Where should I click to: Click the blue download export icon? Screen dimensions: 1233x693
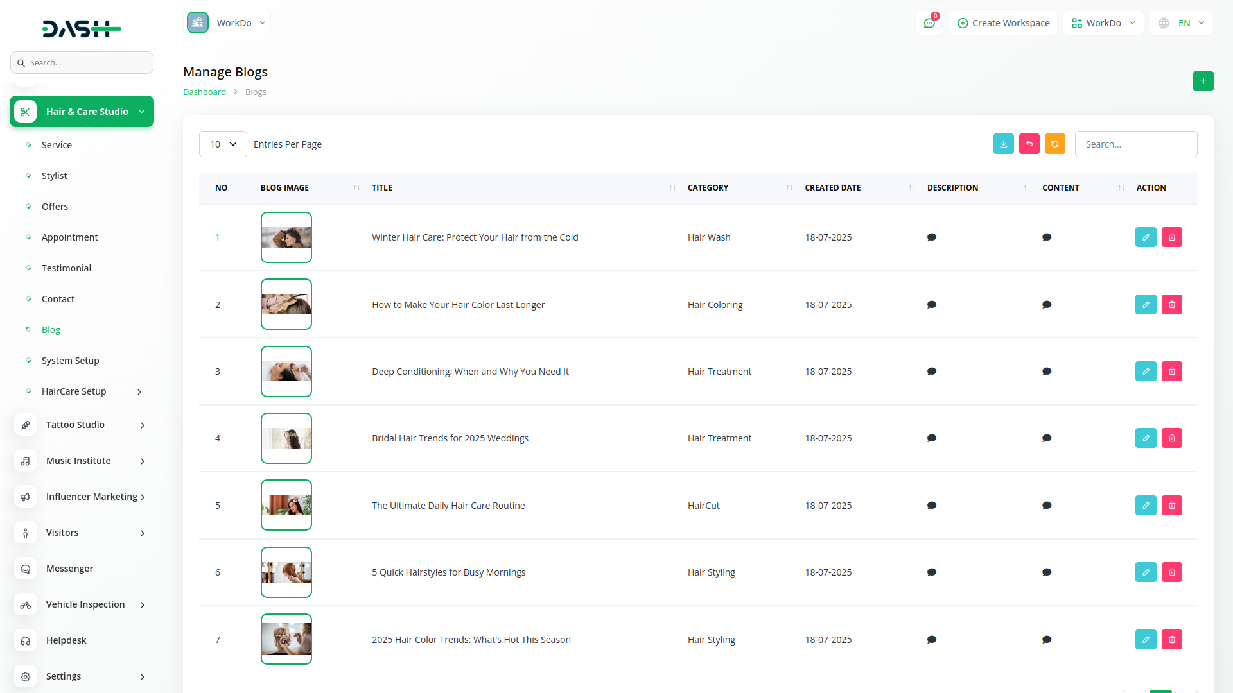1003,144
